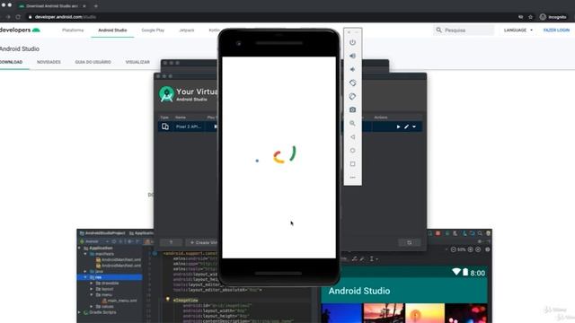Click the Android Studio logo in AVD Manager
Screen dimensions: 575x323
click(166, 94)
